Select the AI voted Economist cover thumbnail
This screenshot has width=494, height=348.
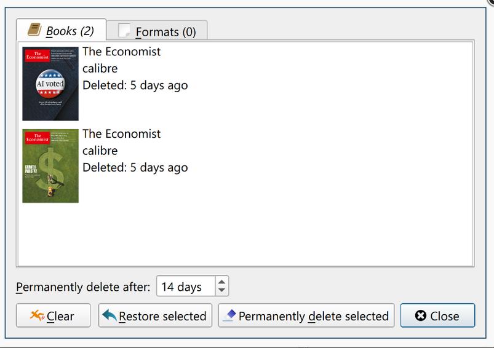click(50, 84)
